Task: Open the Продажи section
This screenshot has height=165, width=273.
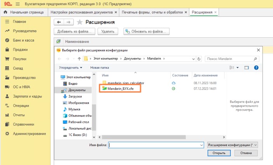Action: [20, 50]
